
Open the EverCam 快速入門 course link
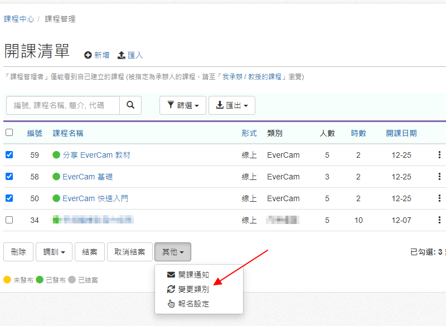point(95,198)
